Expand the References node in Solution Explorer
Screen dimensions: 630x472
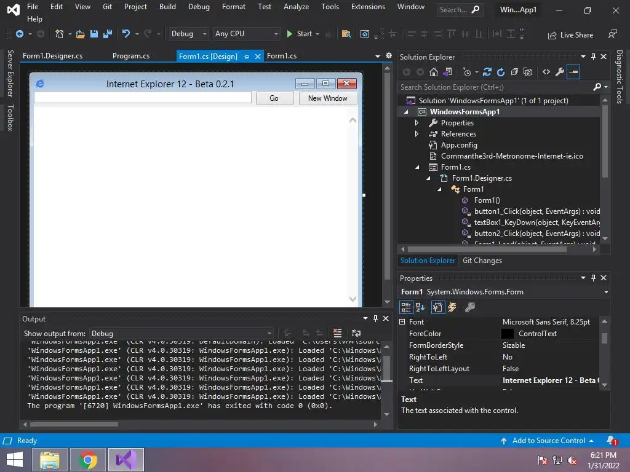click(x=417, y=134)
